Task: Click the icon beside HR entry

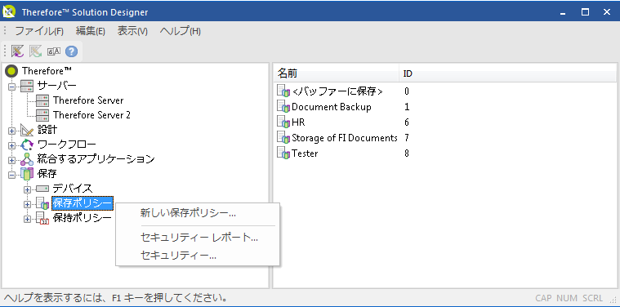Action: 284,122
